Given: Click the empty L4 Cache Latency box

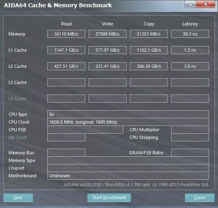Looking at the screenshot, I should click(x=190, y=99).
